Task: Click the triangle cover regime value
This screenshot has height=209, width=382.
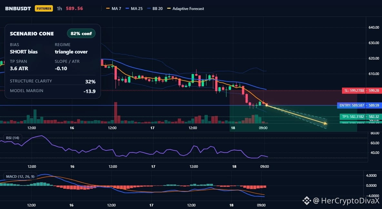Action: 71,52
